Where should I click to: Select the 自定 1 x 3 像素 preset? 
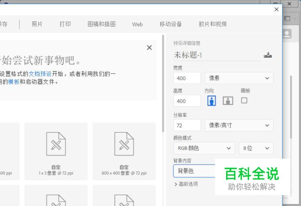56,151
